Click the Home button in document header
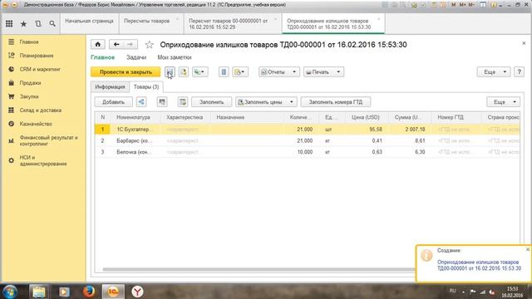532x299 pixels. (x=98, y=44)
